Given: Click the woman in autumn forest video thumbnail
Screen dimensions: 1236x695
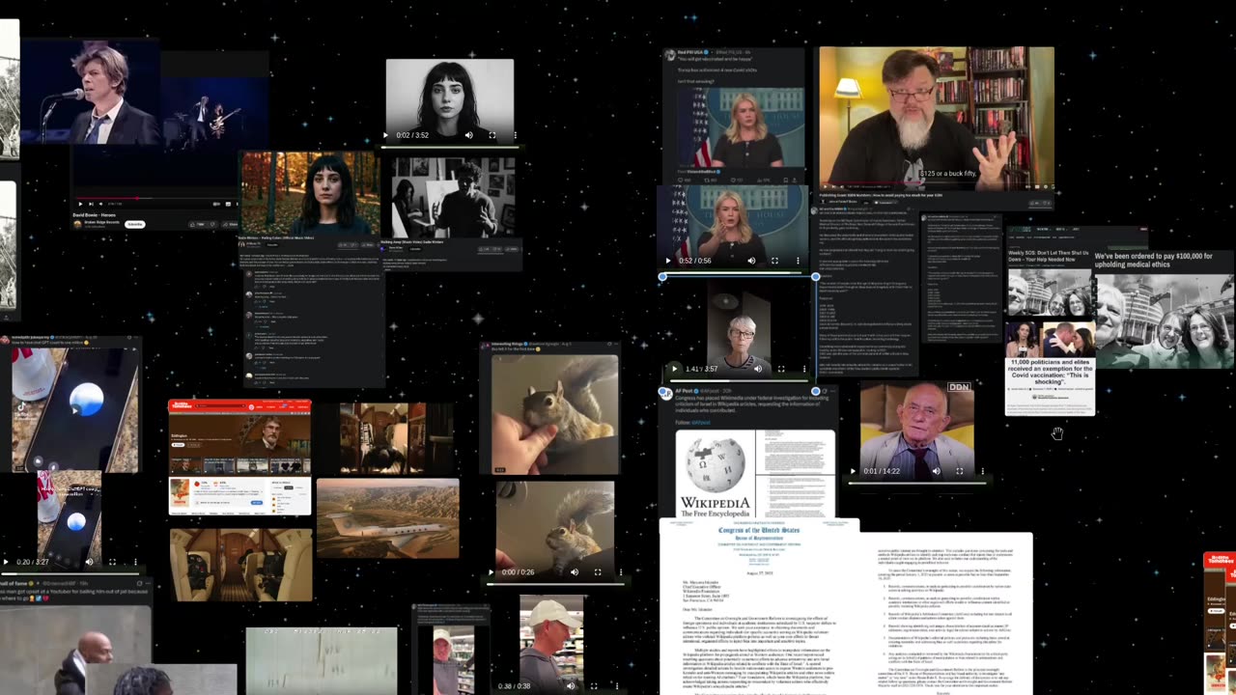Looking at the screenshot, I should pyautogui.click(x=310, y=193).
